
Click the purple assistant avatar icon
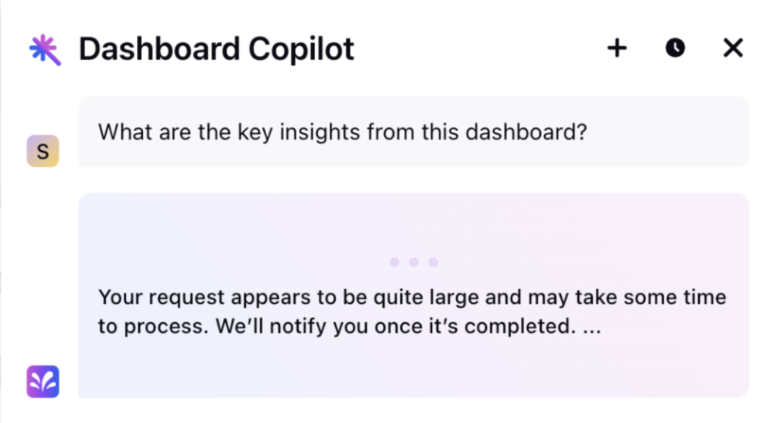(x=43, y=381)
